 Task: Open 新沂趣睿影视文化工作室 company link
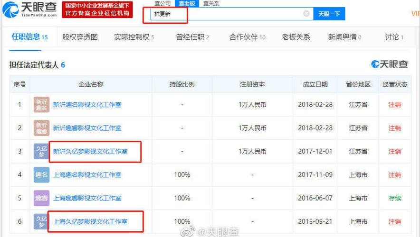(x=87, y=128)
